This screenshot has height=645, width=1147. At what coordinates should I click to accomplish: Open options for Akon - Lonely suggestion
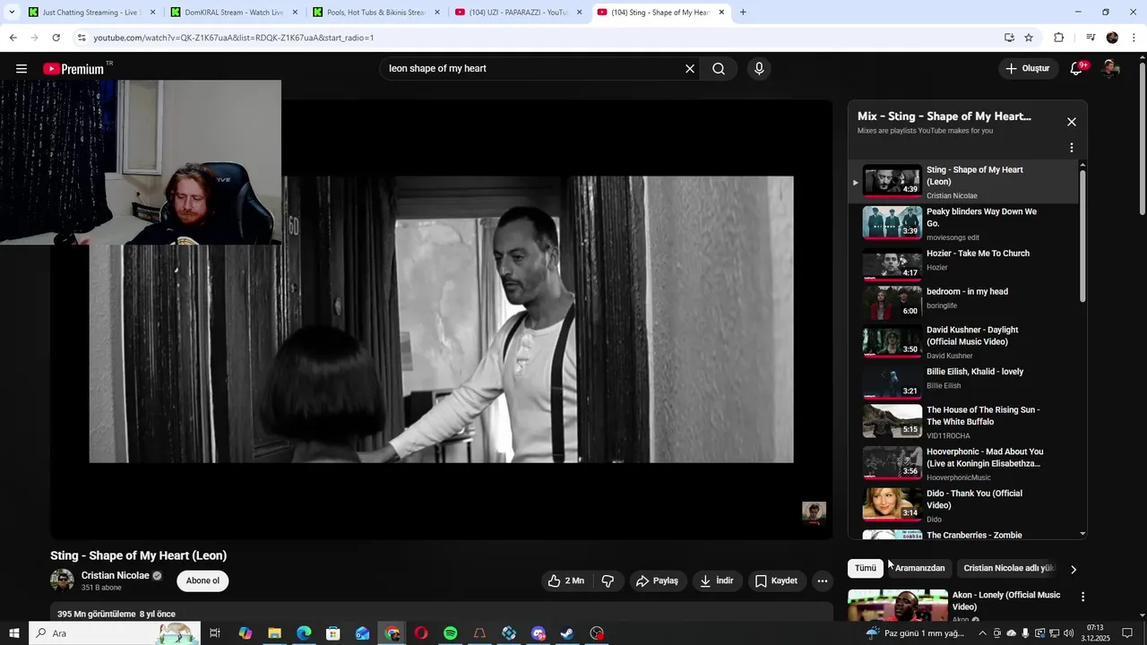click(1082, 597)
